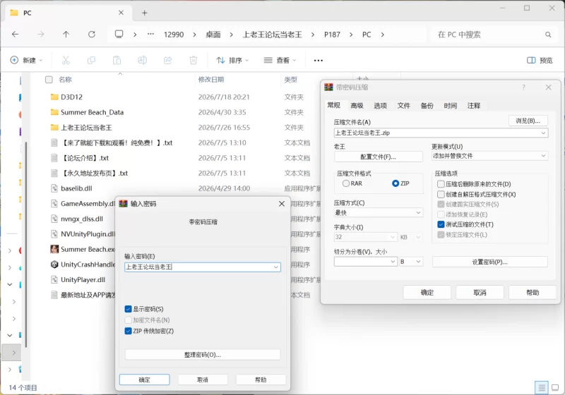Click the Summer Beach_Data folder icon
565x395 pixels.
[54, 112]
